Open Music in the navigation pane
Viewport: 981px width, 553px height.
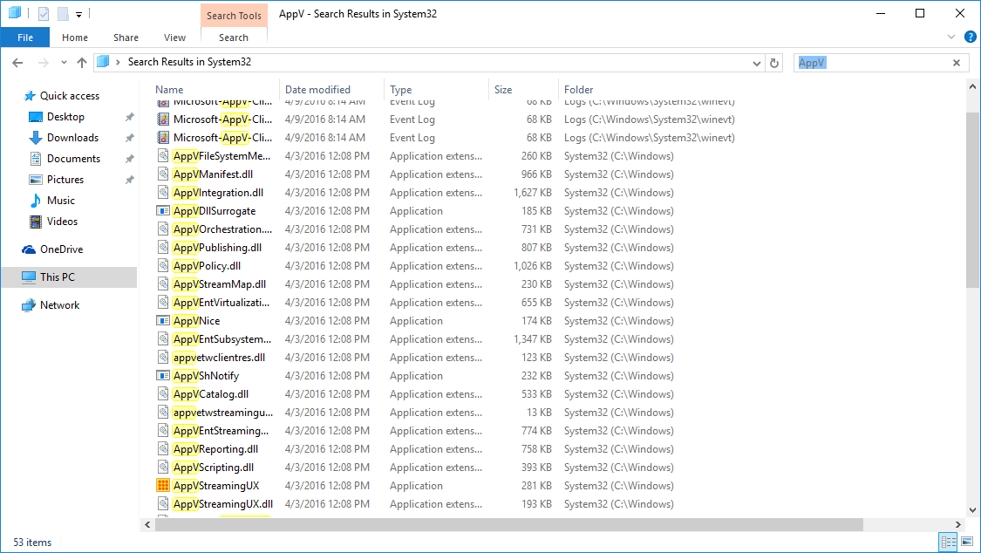[x=61, y=201]
